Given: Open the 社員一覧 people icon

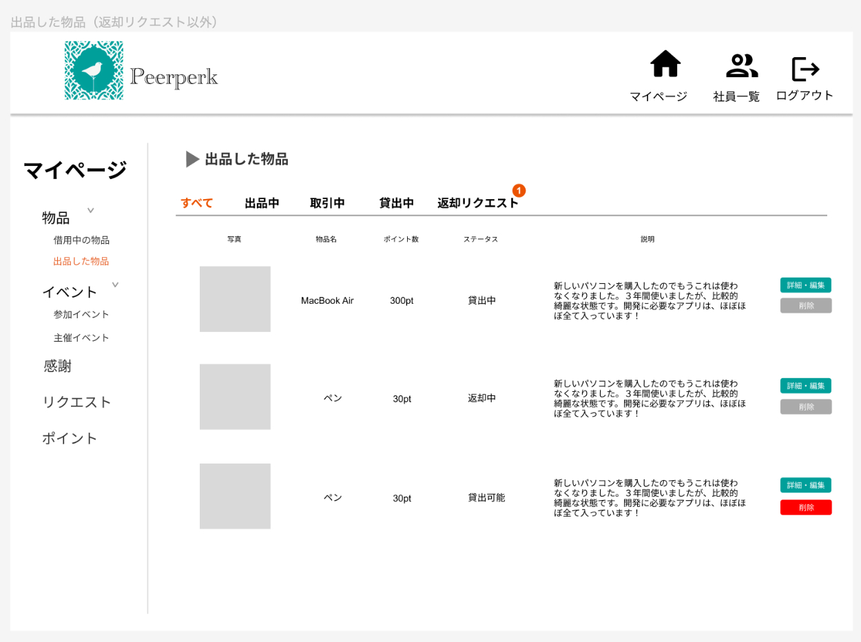Looking at the screenshot, I should point(742,65).
